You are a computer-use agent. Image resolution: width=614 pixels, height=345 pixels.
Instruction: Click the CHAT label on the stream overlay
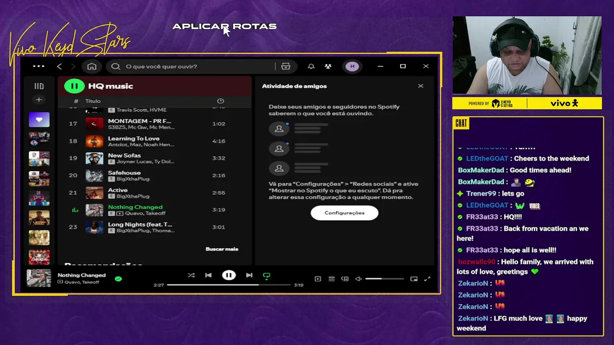point(461,123)
